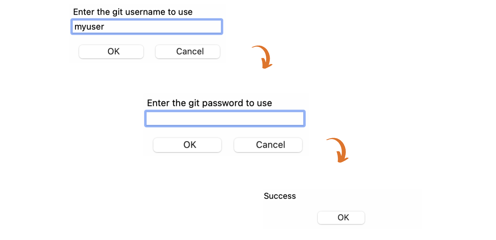Cancel the git password prompt

pos(268,145)
